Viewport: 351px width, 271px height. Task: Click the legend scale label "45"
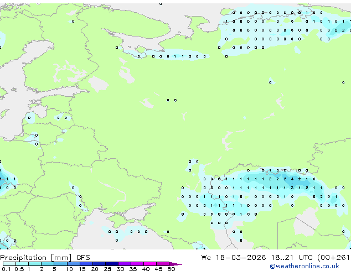[x=158, y=269]
